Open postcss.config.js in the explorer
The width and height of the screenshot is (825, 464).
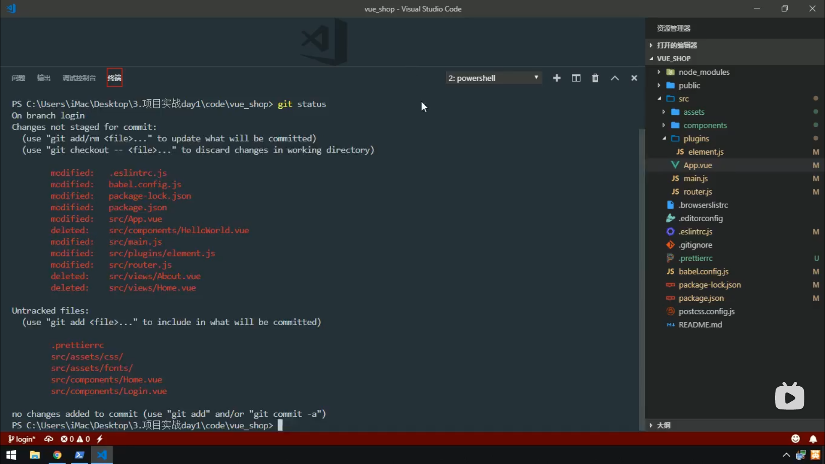(706, 311)
